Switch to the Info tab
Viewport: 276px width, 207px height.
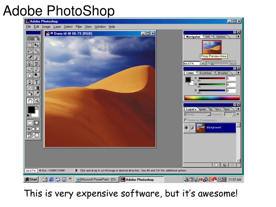pos(208,37)
